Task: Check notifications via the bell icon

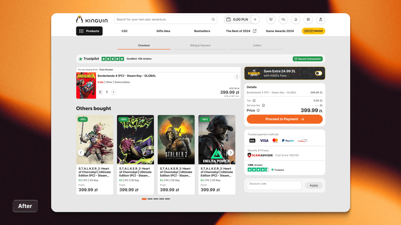Action: (x=296, y=19)
